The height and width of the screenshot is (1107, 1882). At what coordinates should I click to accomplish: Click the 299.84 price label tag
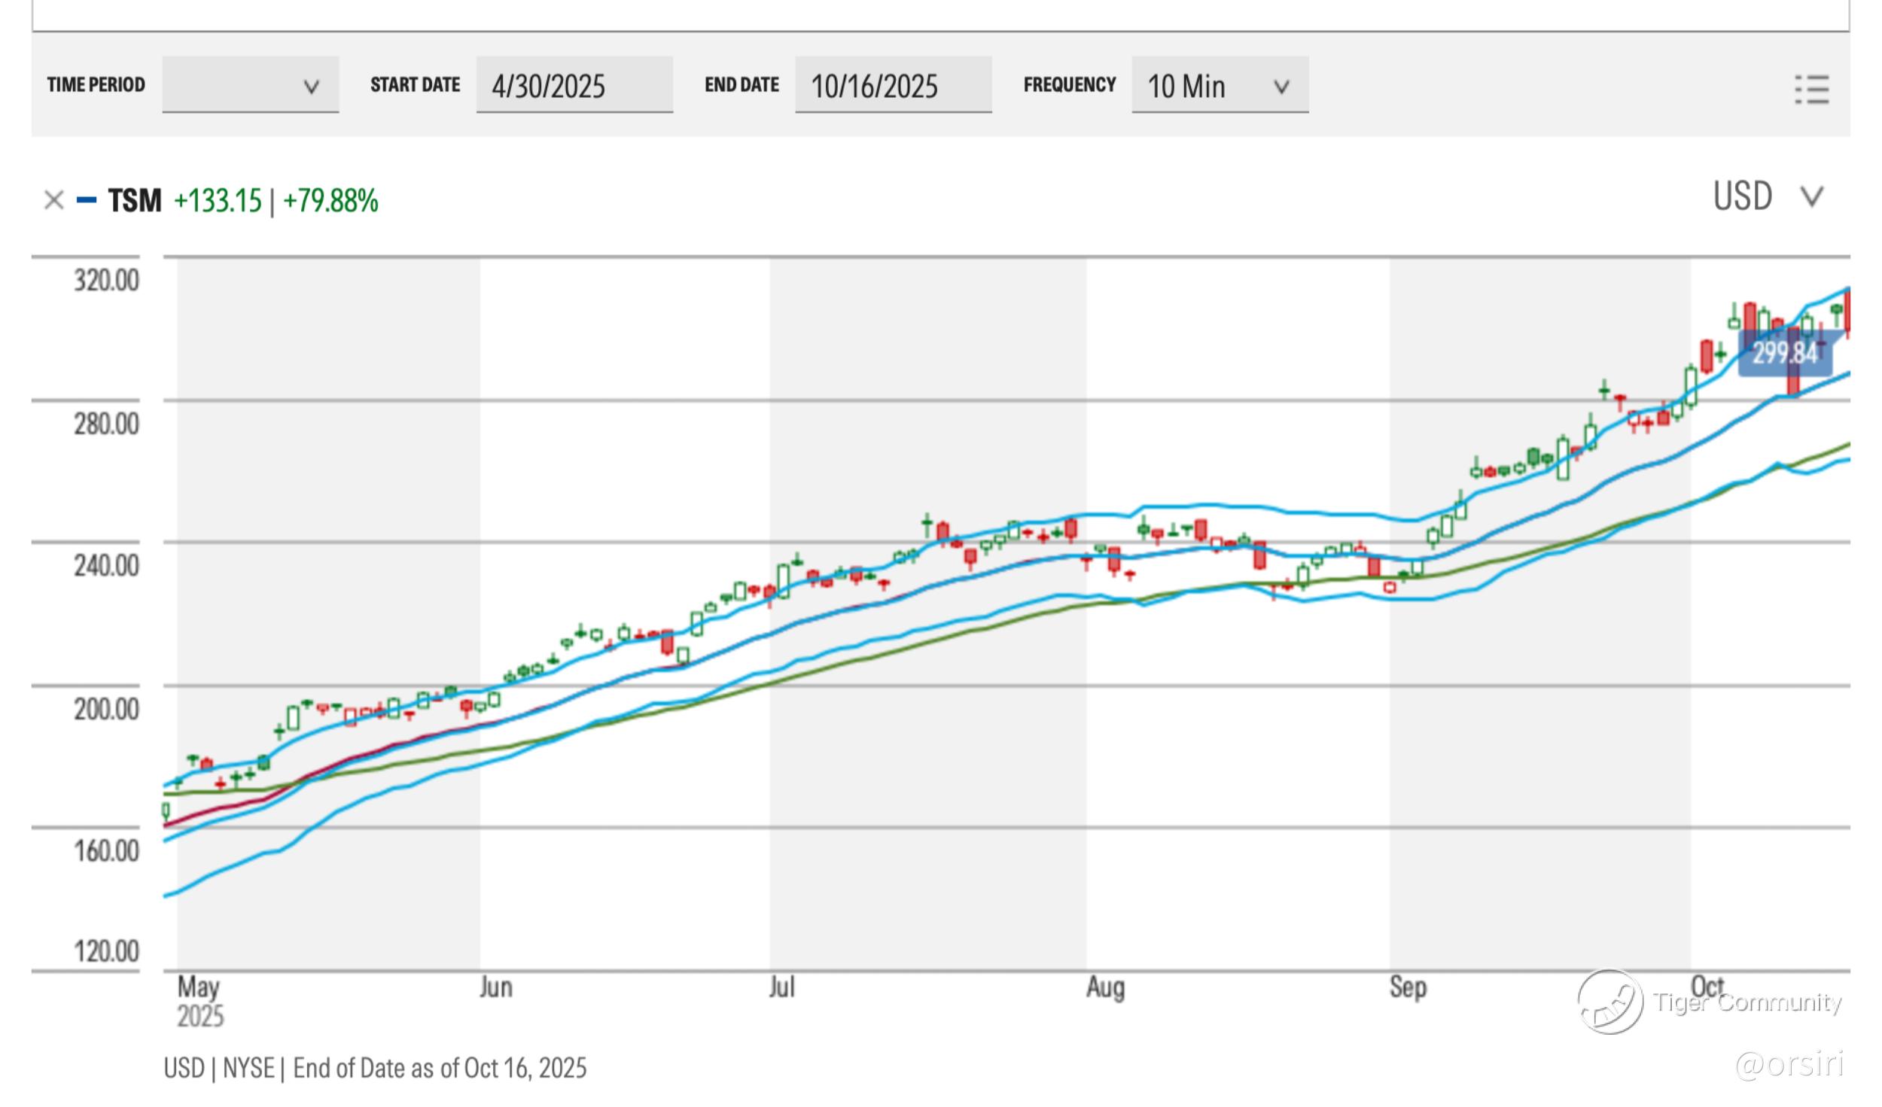tap(1784, 353)
